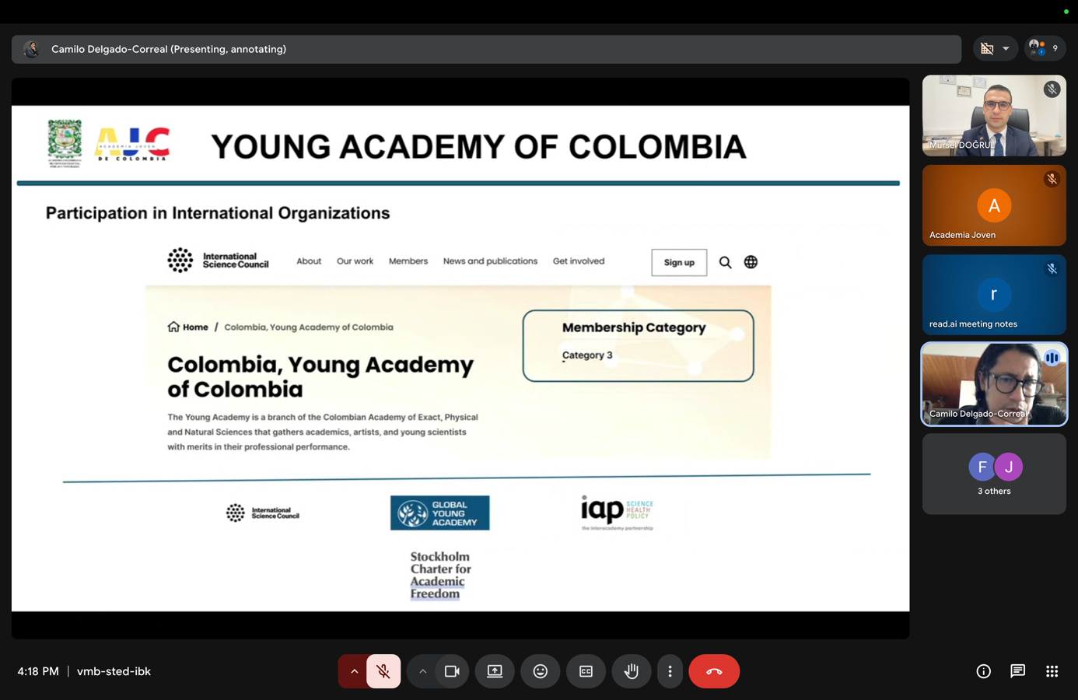The height and width of the screenshot is (700, 1078).
Task: Open more options three-dot menu
Action: 670,671
